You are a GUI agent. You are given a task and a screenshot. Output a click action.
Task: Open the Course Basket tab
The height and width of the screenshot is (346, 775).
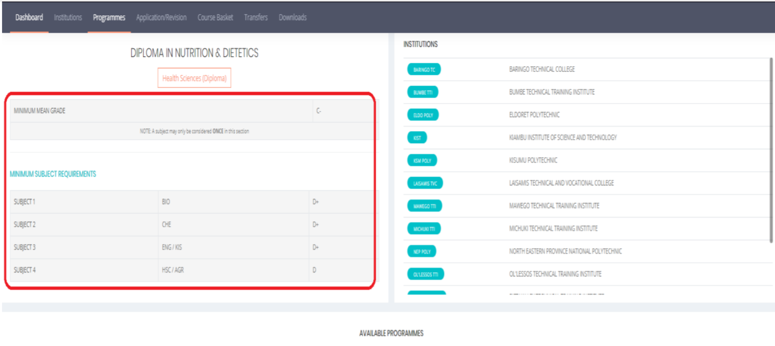pos(215,17)
